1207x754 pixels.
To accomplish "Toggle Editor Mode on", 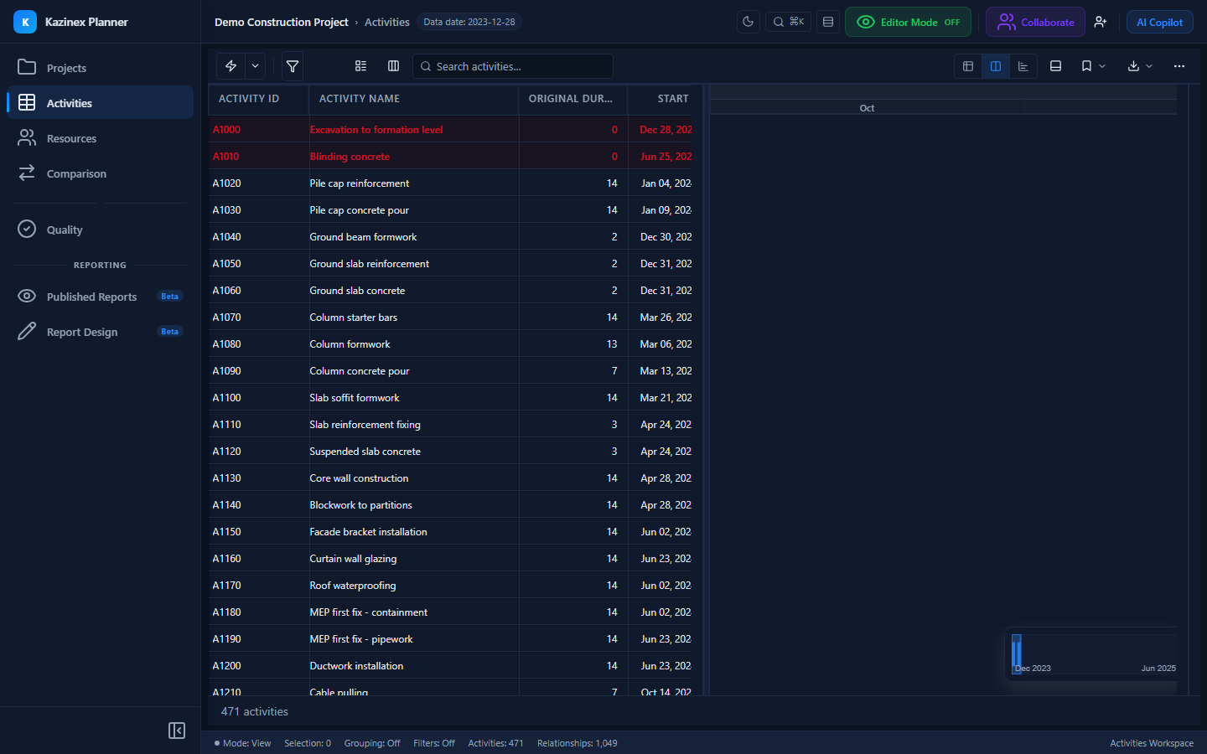I will [x=908, y=22].
